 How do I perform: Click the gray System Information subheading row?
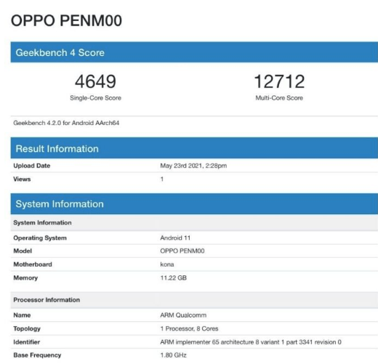[194, 222]
